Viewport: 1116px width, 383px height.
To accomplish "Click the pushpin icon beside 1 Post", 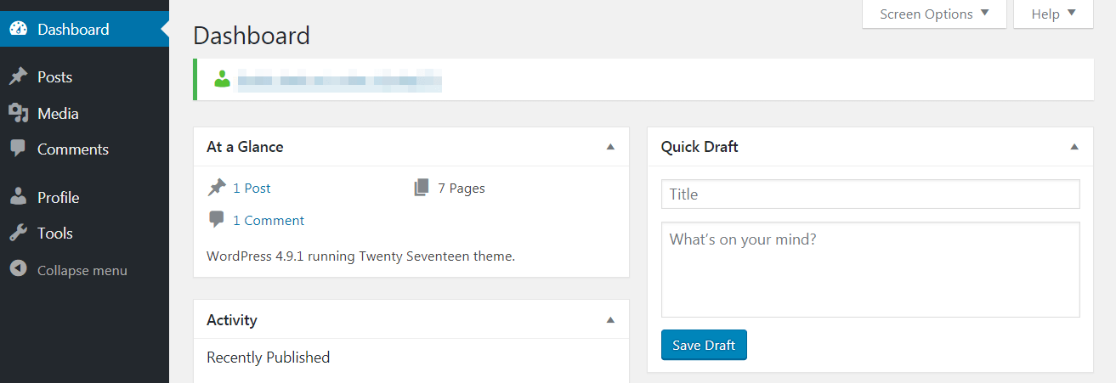I will [217, 188].
